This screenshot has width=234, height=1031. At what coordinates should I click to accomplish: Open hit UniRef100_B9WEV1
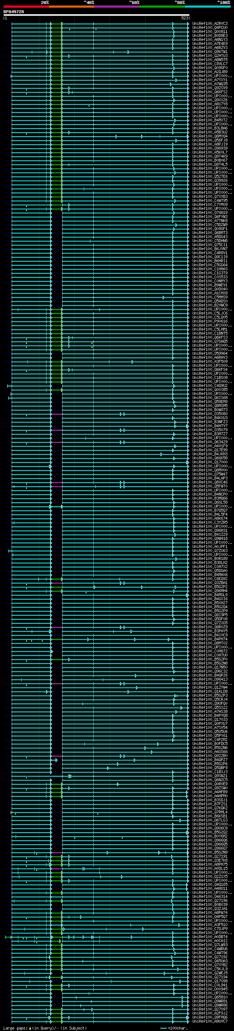pos(210,285)
